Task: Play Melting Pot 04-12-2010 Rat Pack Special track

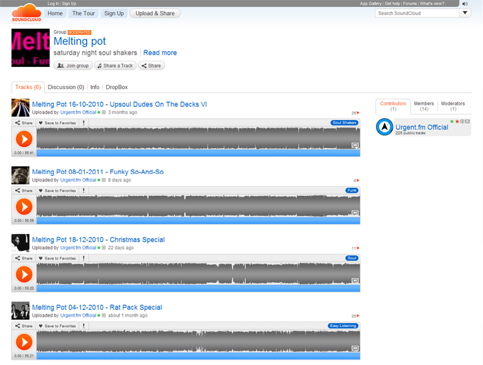Action: pyautogui.click(x=24, y=342)
